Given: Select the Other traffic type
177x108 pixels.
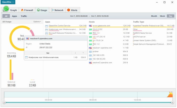Looking at the screenshot, I should click(x=154, y=29).
